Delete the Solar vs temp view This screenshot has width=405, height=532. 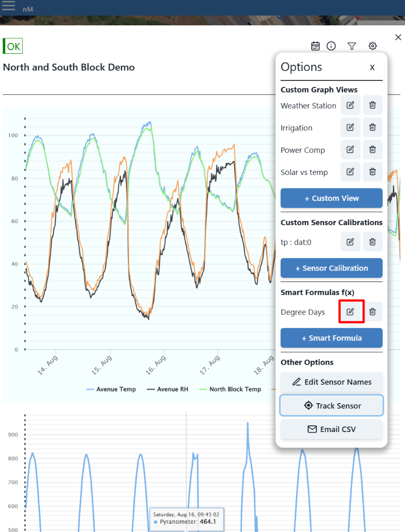[x=372, y=172]
